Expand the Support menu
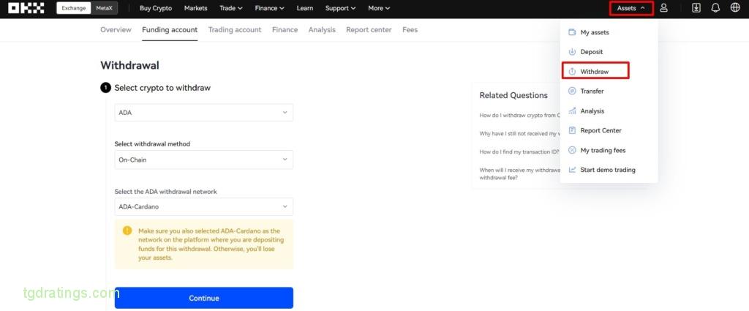The width and height of the screenshot is (749, 311). (x=341, y=8)
